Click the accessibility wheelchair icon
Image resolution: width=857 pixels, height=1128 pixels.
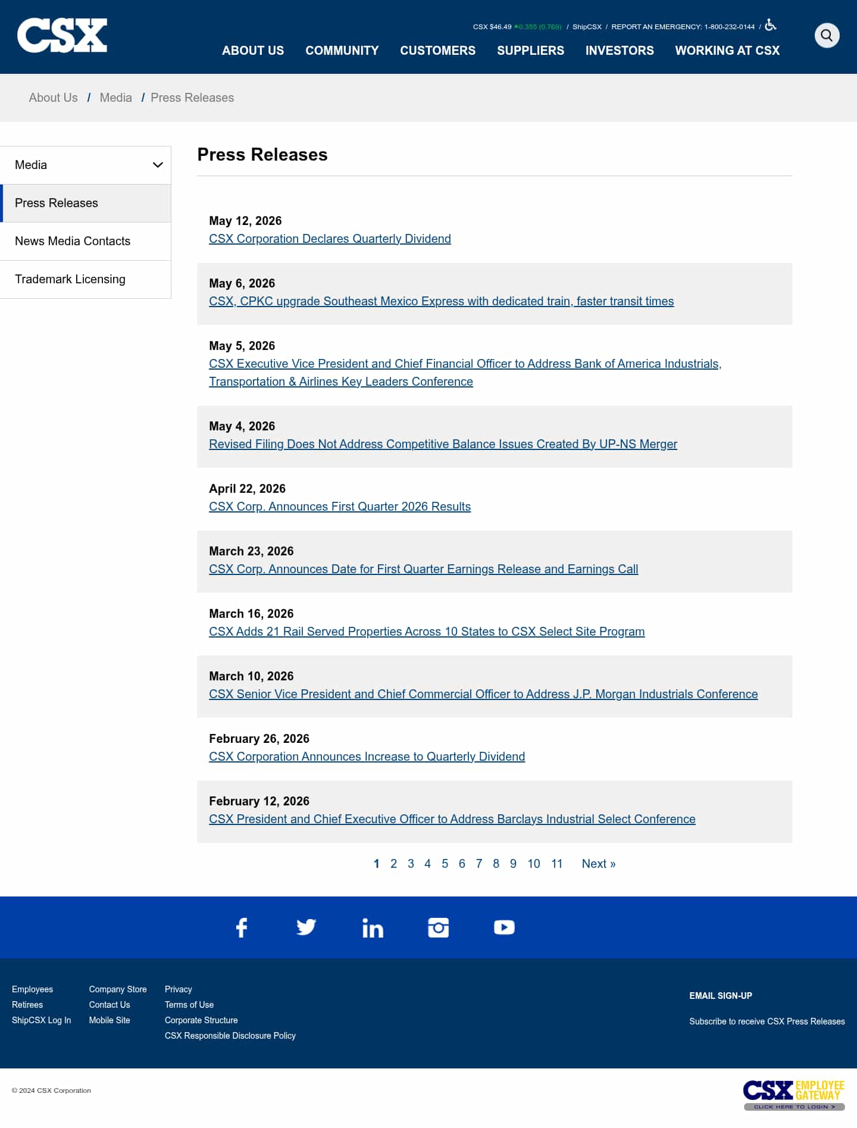(771, 25)
